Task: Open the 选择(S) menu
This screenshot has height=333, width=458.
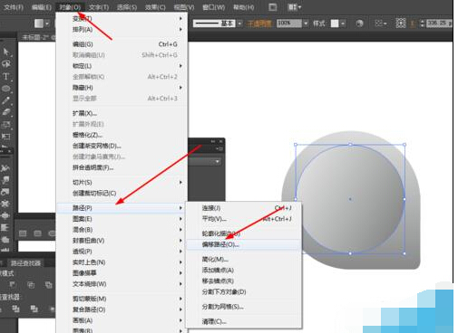Action: pyautogui.click(x=127, y=7)
